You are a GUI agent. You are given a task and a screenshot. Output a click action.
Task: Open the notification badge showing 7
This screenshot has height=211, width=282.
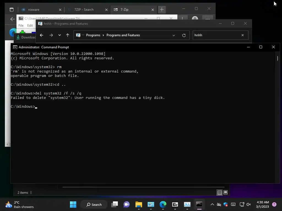point(274,204)
